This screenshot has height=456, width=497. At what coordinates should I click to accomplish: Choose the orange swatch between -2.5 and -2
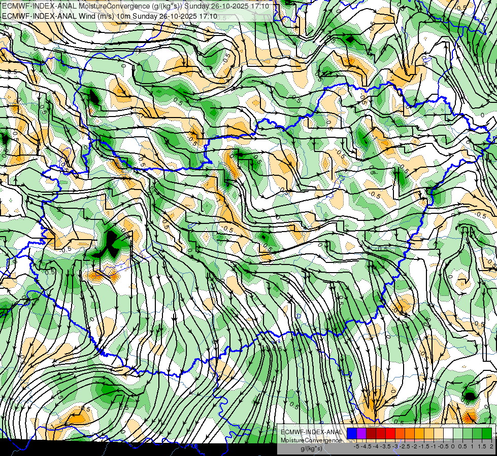[x=410, y=434]
